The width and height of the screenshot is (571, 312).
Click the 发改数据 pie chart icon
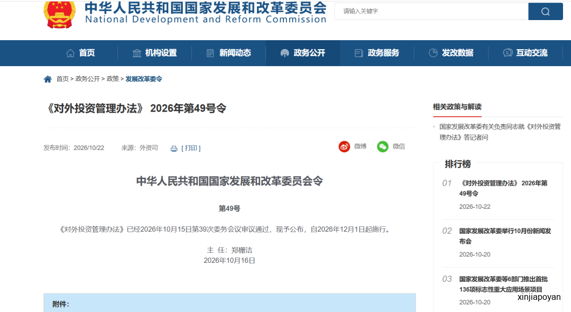click(433, 53)
